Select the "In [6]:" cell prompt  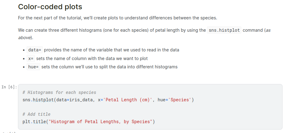coord(9,87)
